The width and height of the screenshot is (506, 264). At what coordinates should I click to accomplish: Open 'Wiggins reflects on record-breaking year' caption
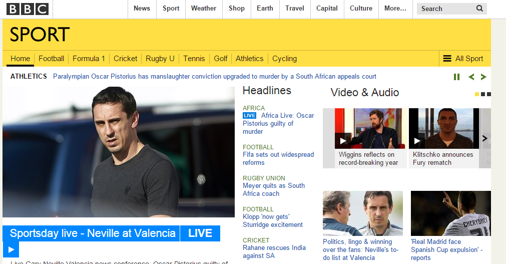(x=368, y=159)
